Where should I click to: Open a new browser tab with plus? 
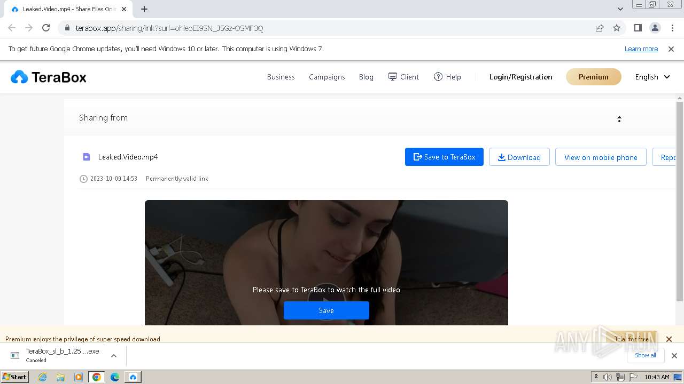[144, 9]
